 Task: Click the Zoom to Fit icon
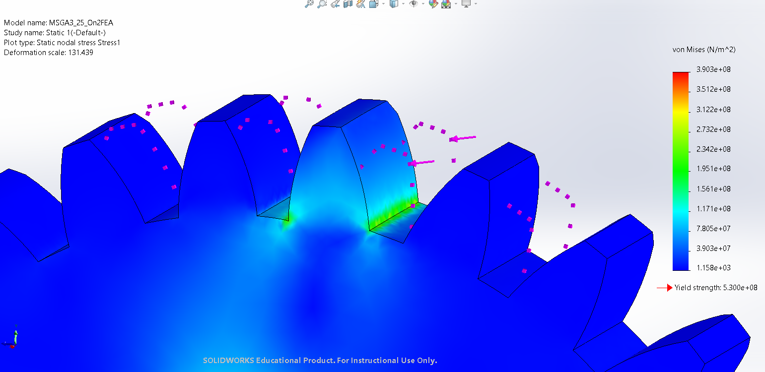click(309, 3)
